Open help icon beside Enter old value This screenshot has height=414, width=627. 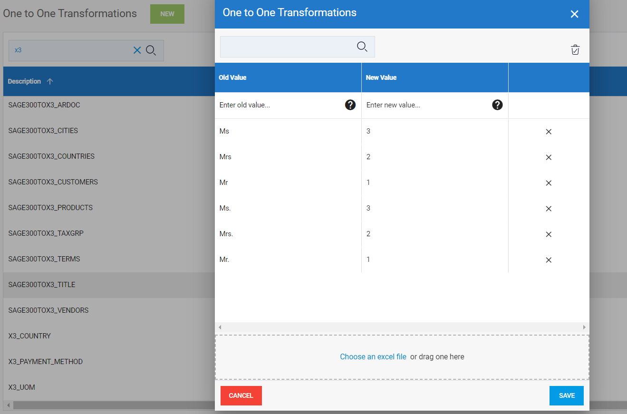(x=350, y=105)
